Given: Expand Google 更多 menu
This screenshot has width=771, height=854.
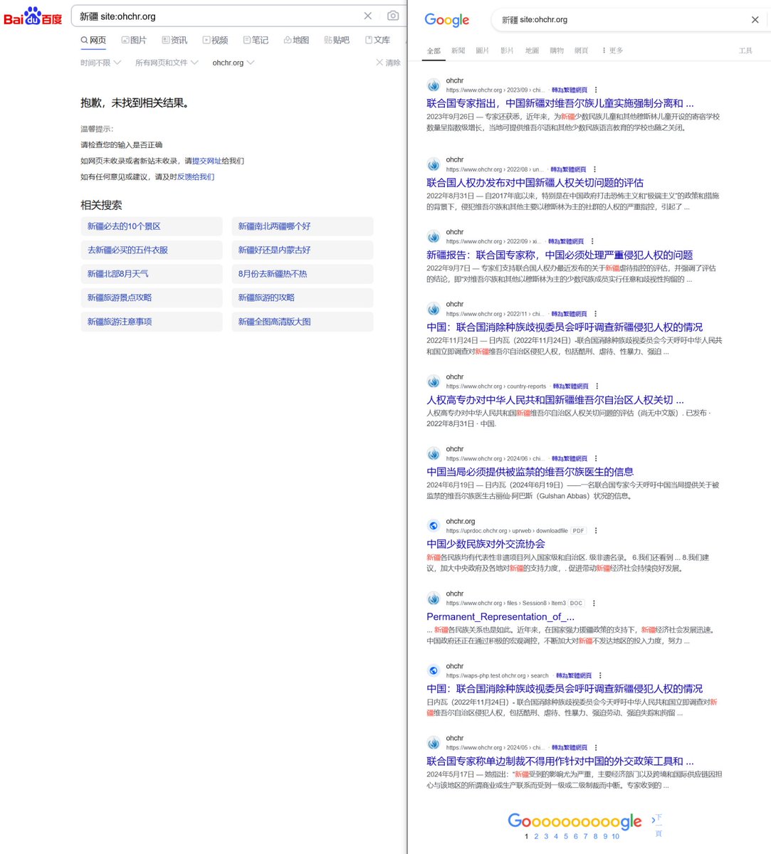Looking at the screenshot, I should [x=612, y=51].
